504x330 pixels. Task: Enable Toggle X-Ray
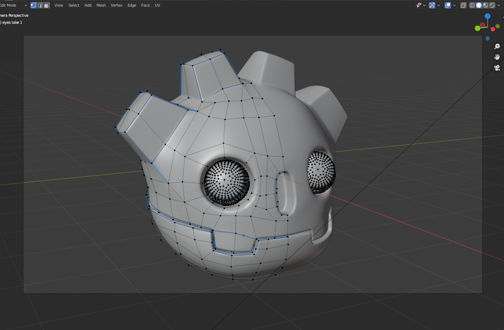pos(463,5)
